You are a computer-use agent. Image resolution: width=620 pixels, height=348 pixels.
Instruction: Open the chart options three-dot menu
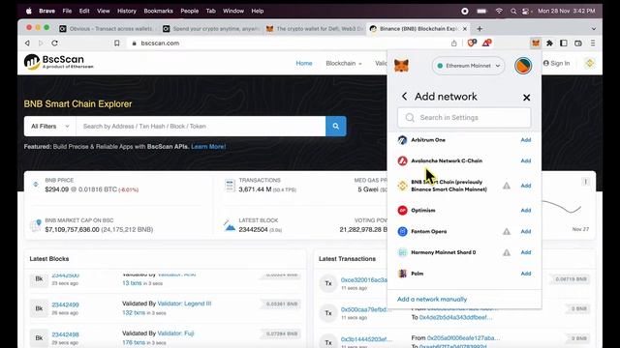[x=585, y=182]
